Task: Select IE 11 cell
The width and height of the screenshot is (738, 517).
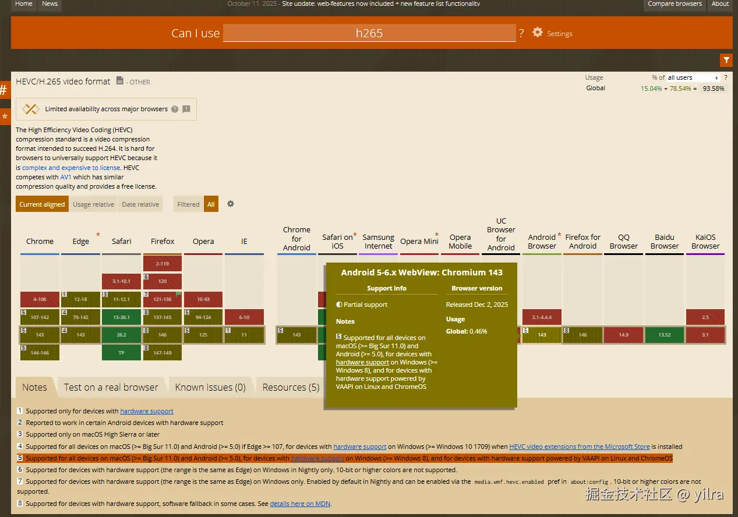Action: coord(244,335)
